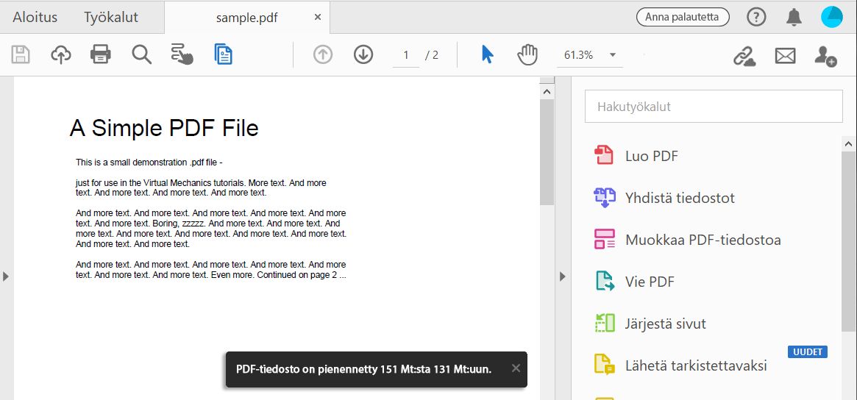The width and height of the screenshot is (857, 400).
Task: Click the current page number field
Action: coord(406,55)
